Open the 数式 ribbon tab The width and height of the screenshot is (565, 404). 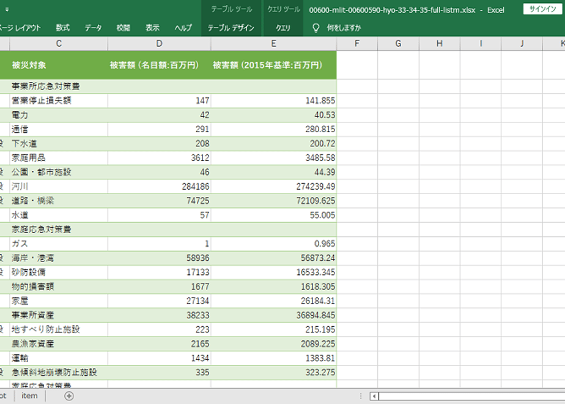click(63, 28)
